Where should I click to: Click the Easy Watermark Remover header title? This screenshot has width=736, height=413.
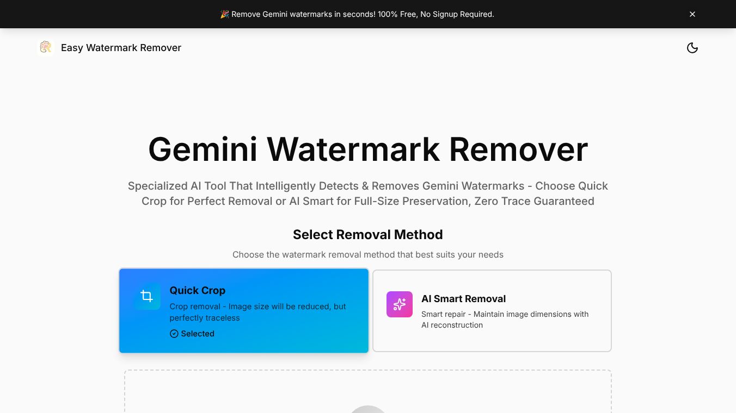(121, 48)
